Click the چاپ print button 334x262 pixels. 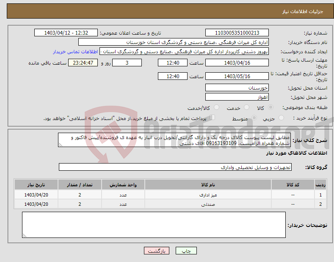tap(186, 251)
